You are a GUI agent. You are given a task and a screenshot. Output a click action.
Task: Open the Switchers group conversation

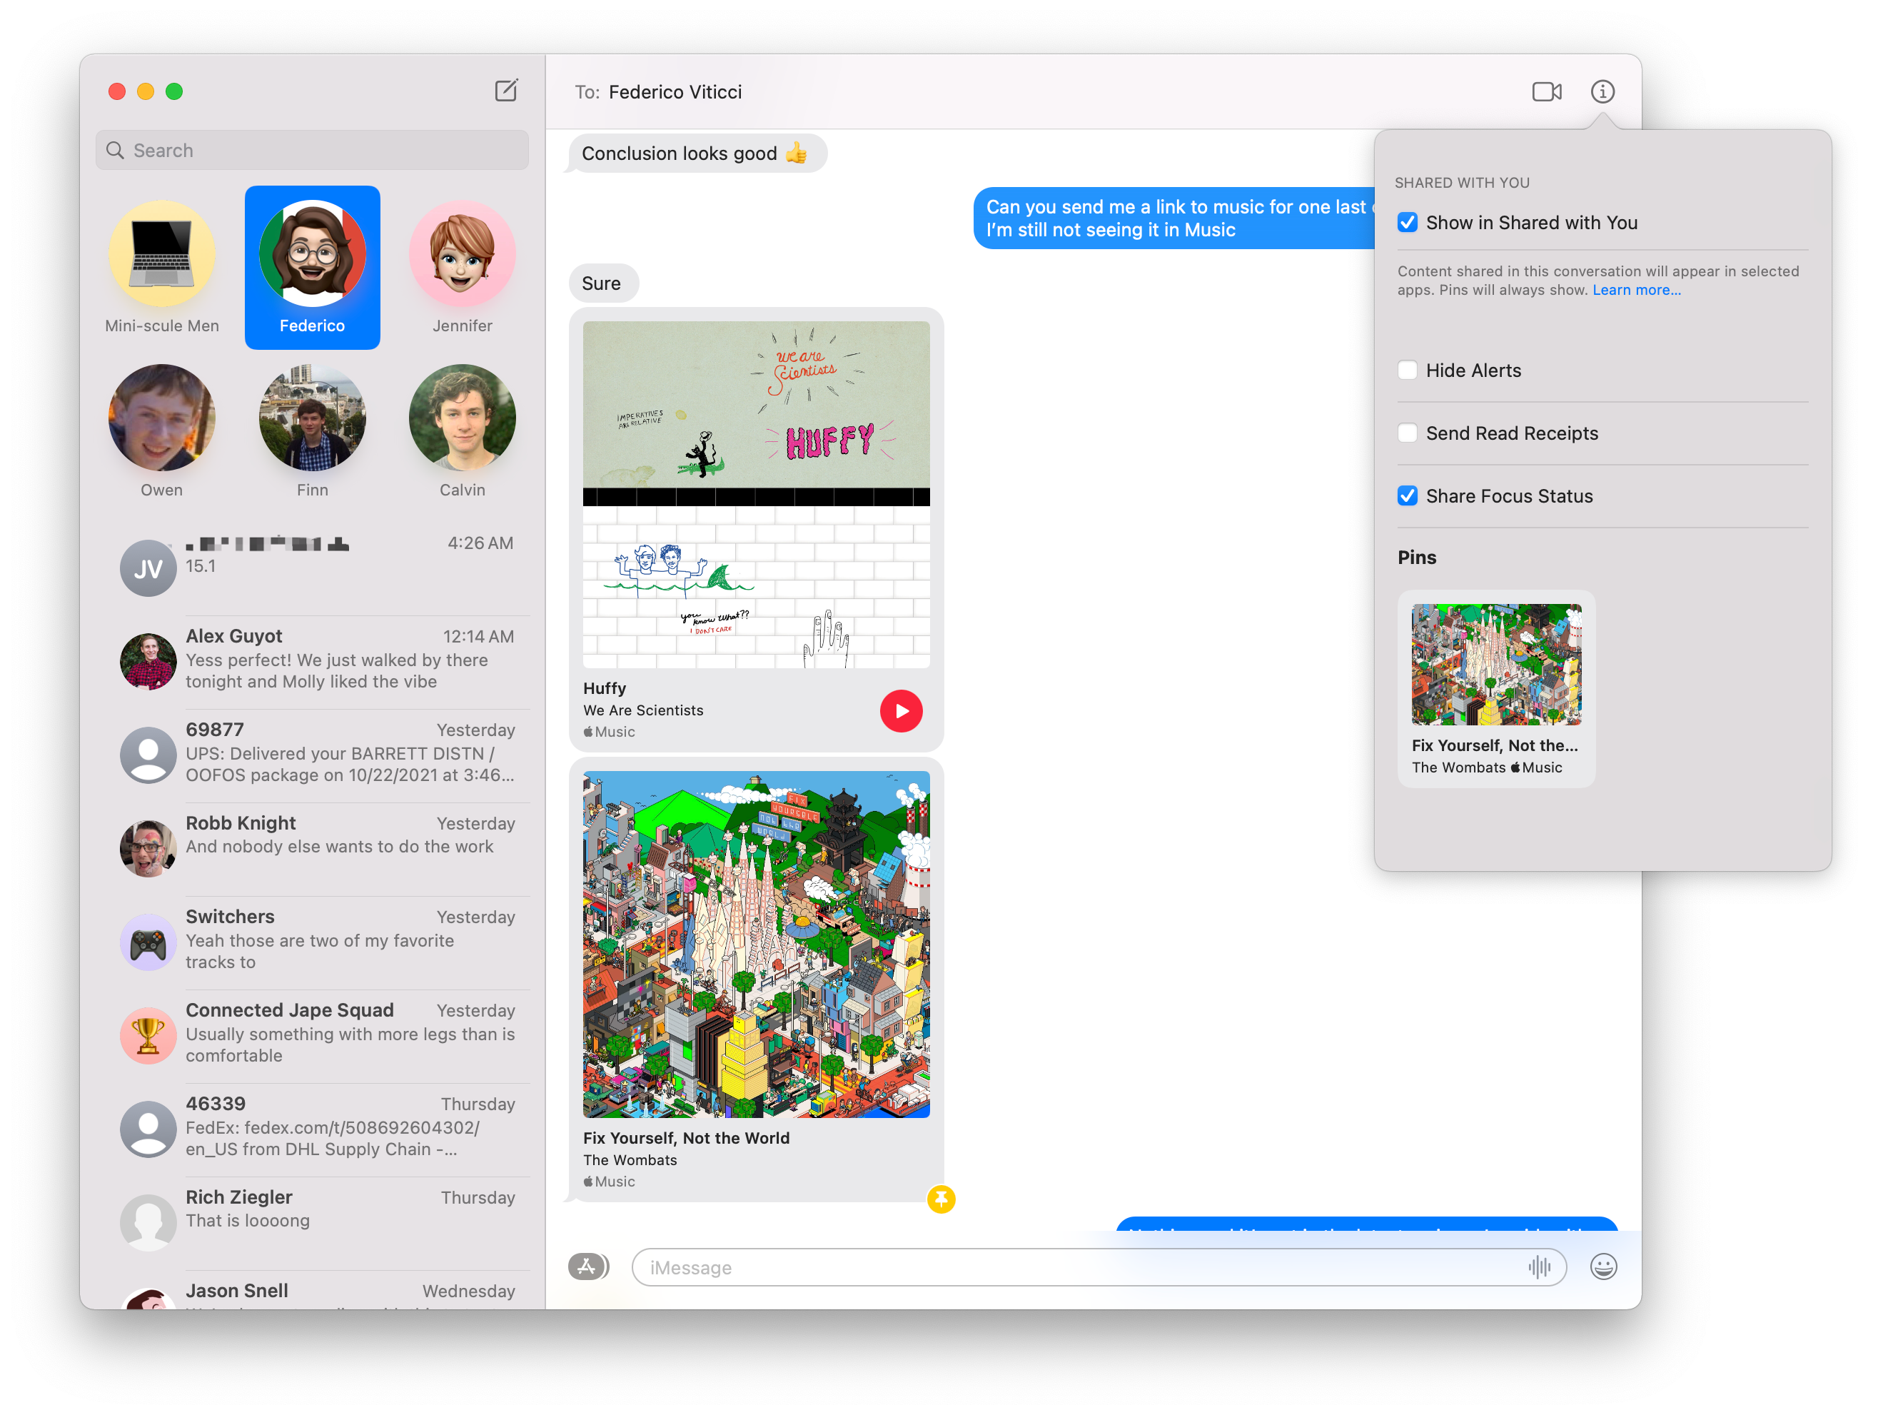(323, 940)
